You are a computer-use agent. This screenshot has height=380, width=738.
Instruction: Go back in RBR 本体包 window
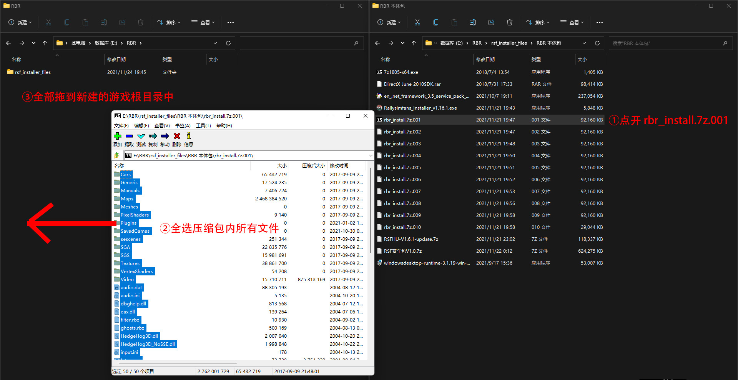coord(377,43)
